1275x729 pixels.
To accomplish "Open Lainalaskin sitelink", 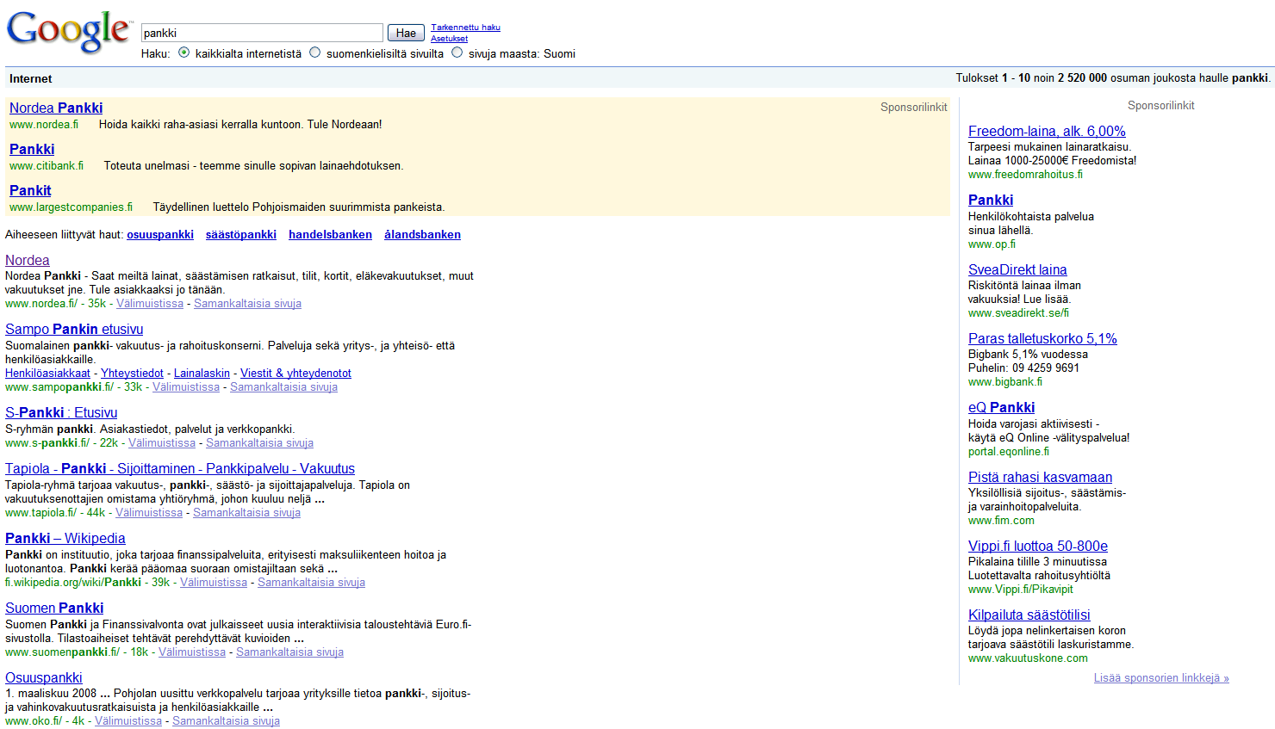I will (202, 374).
